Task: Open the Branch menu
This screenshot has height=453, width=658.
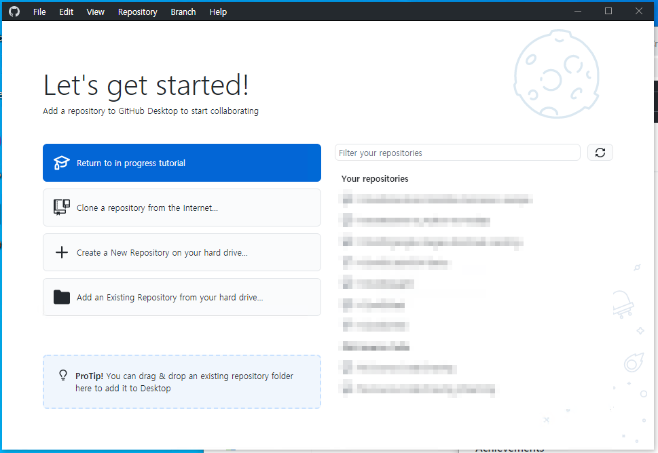Action: [x=183, y=12]
